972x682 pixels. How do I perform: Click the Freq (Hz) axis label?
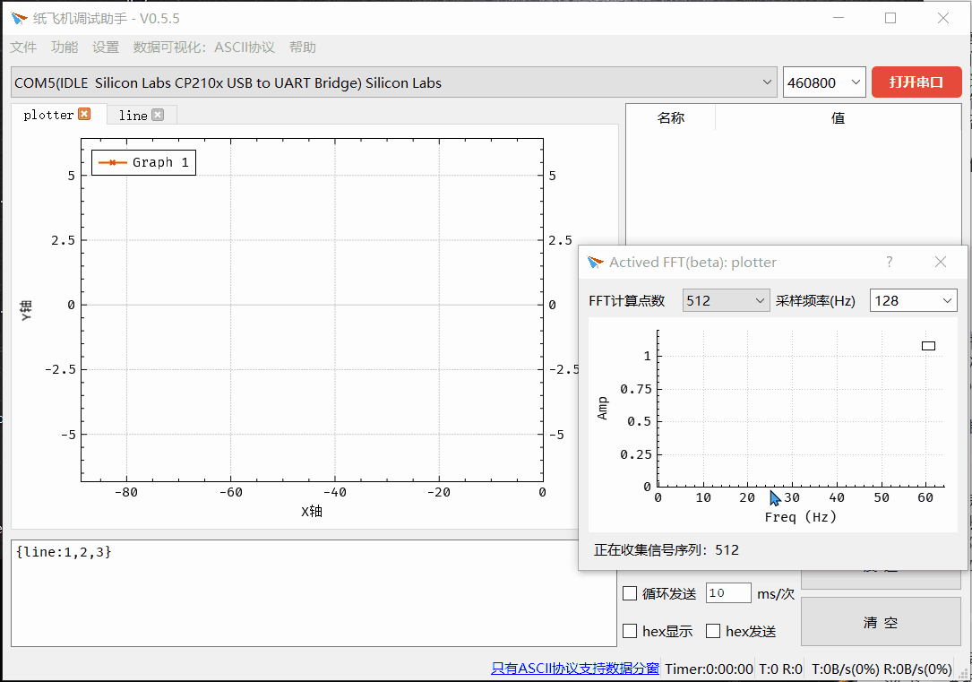tap(800, 517)
